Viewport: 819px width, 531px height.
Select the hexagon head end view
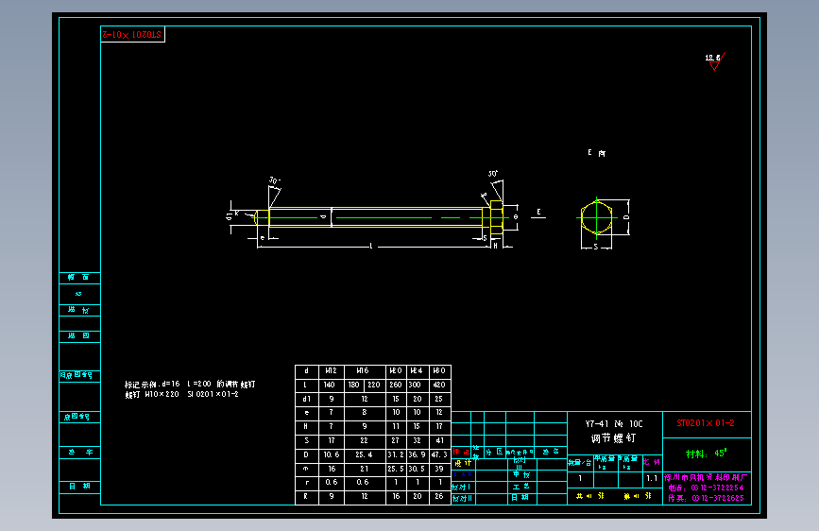click(x=596, y=217)
